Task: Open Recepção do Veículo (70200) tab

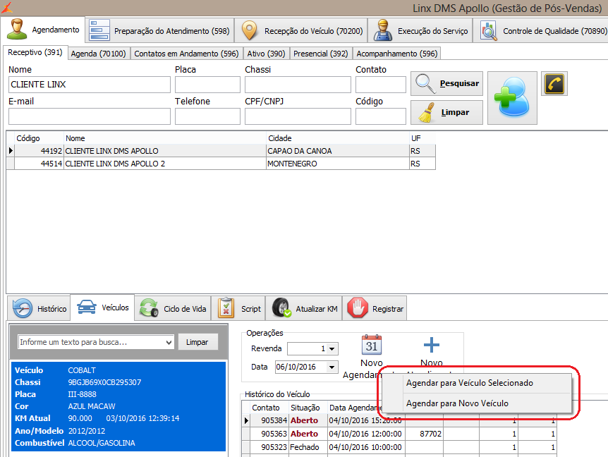Action: click(301, 30)
